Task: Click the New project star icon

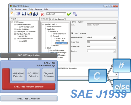Action: coord(12,14)
